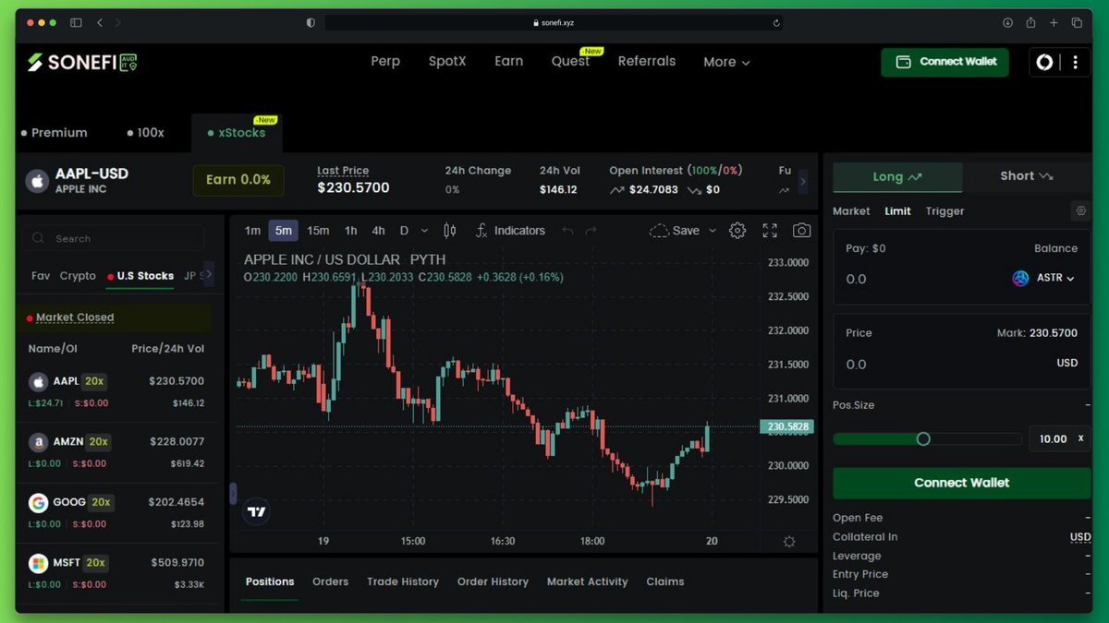Open the Save layout dropdown arrow
The image size is (1109, 623).
click(713, 231)
